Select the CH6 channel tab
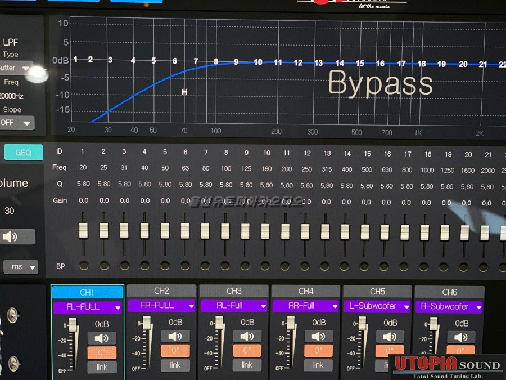 449,292
